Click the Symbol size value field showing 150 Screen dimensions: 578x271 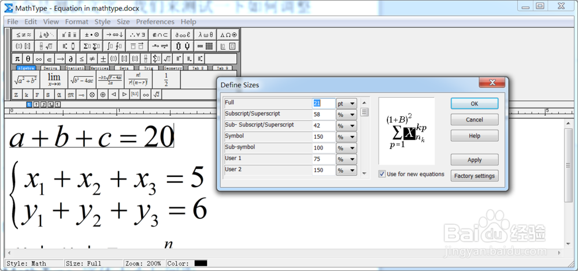[324, 137]
